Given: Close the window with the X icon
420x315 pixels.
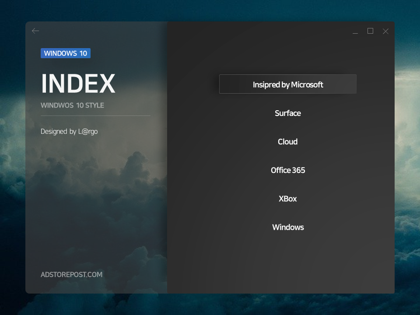Looking at the screenshot, I should pyautogui.click(x=385, y=31).
